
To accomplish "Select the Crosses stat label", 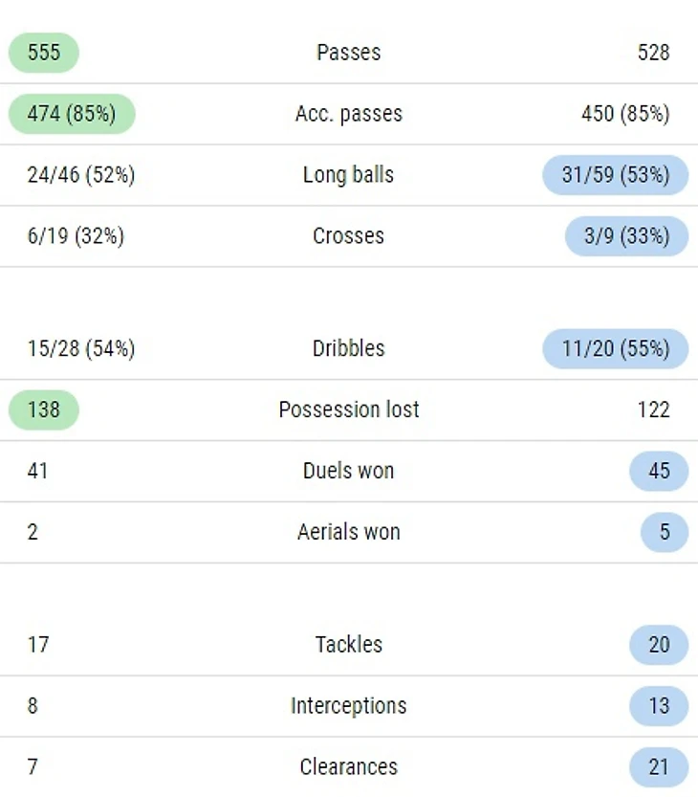I will coord(348,236).
